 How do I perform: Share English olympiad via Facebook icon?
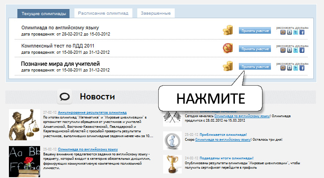(x=302, y=32)
